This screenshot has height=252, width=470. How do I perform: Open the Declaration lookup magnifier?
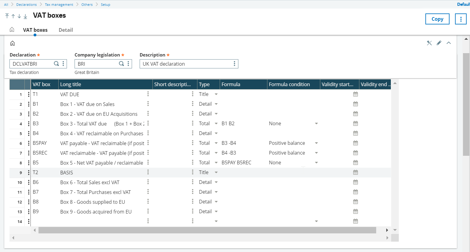tap(56, 64)
